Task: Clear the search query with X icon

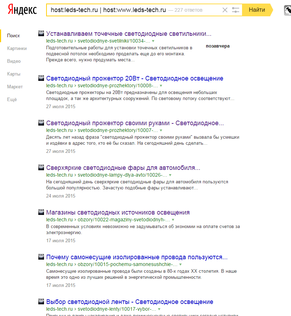Action: [225, 10]
